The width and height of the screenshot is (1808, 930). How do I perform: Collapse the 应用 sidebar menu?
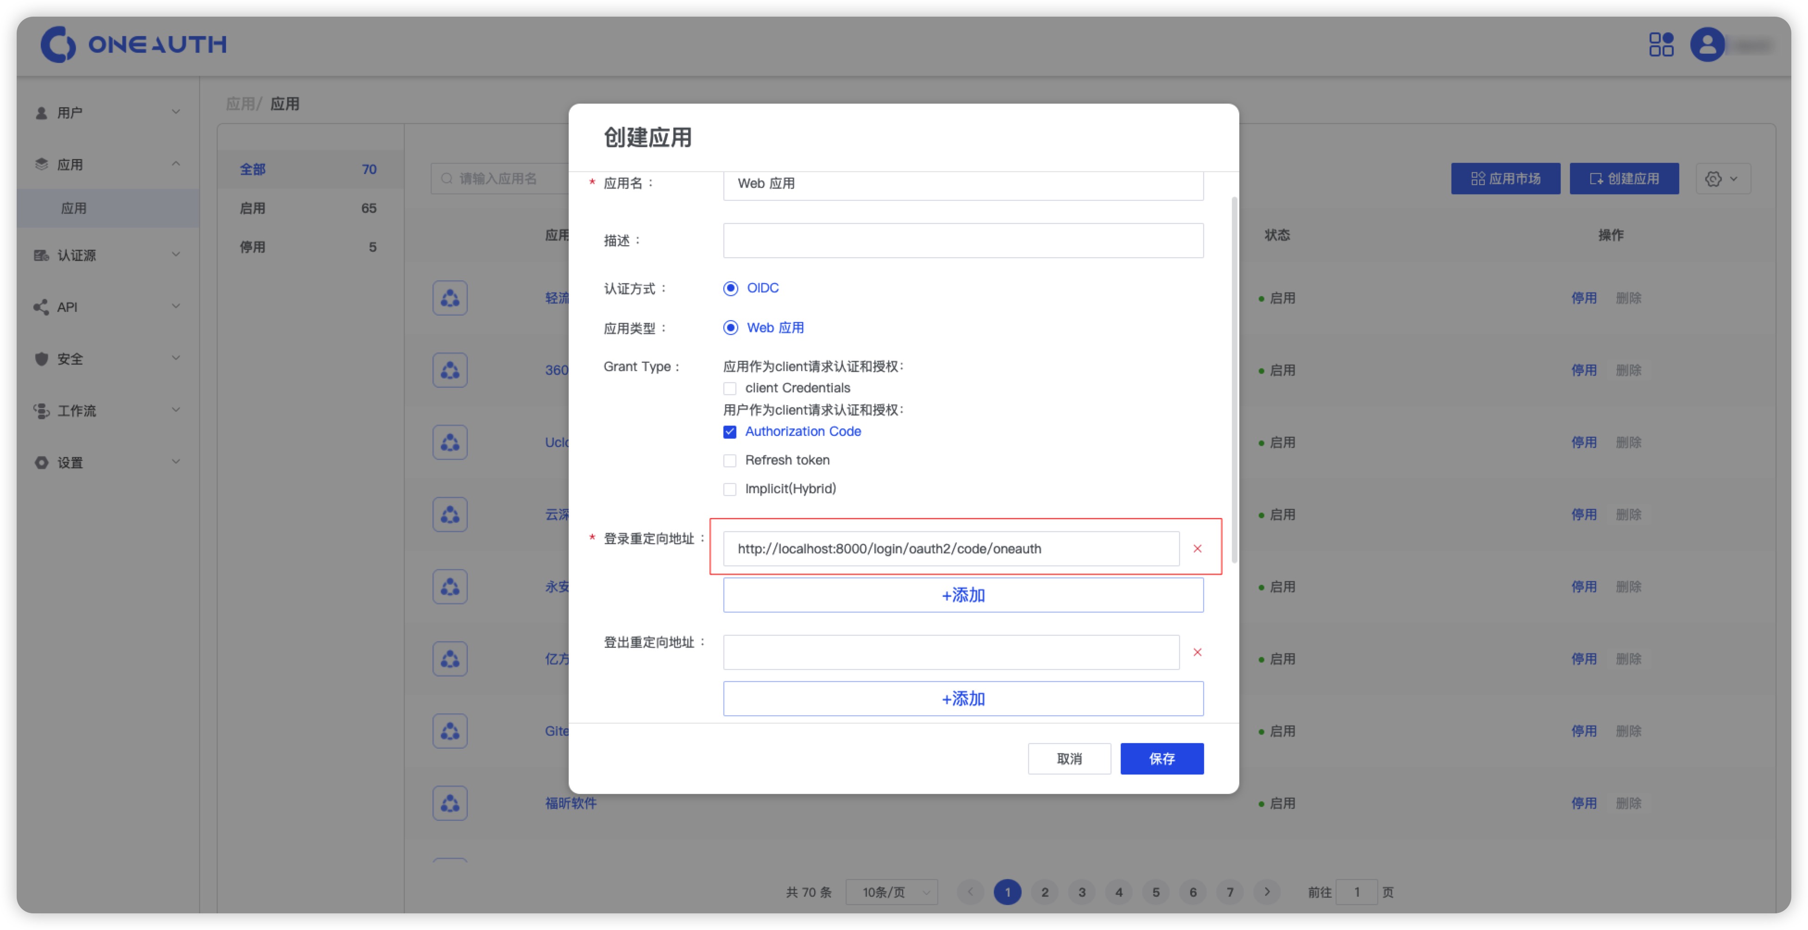[176, 164]
